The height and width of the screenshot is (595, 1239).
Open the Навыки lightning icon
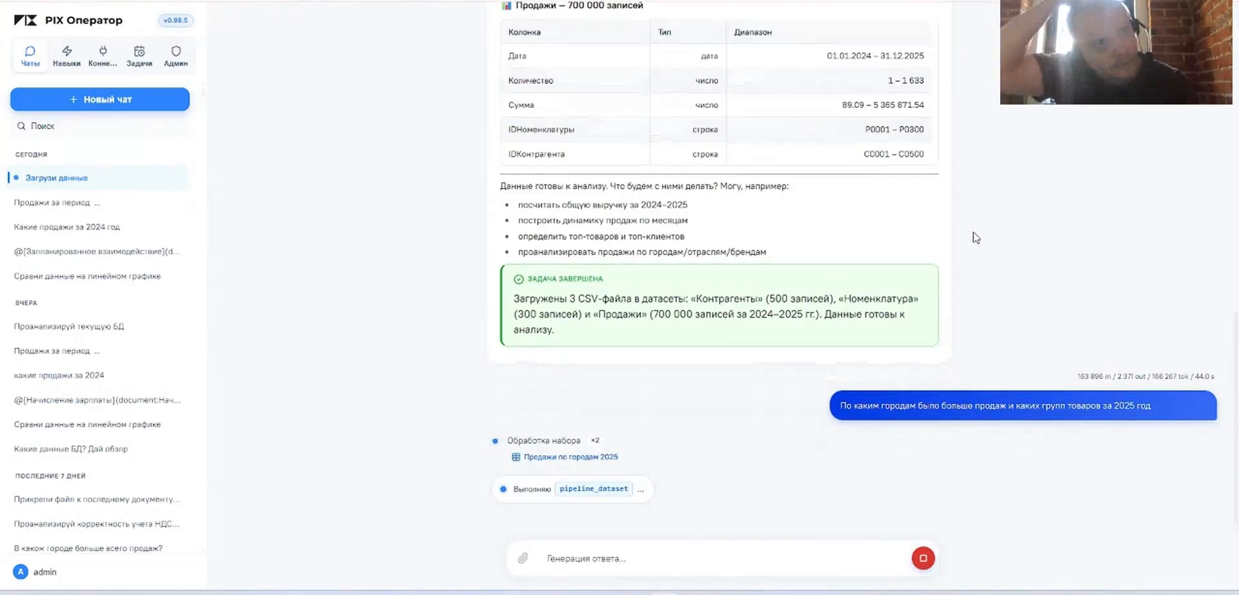(x=66, y=51)
